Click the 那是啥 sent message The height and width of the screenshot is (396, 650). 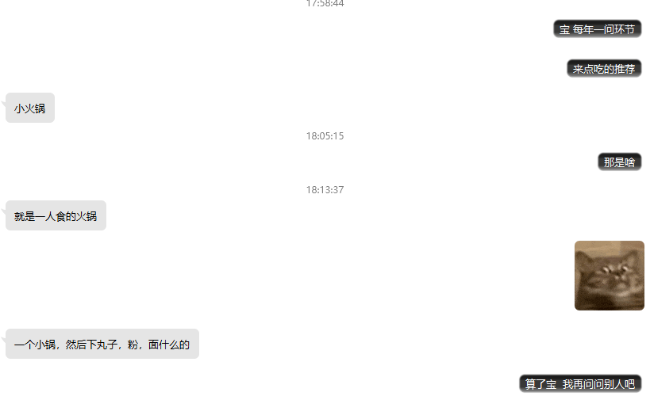(619, 162)
